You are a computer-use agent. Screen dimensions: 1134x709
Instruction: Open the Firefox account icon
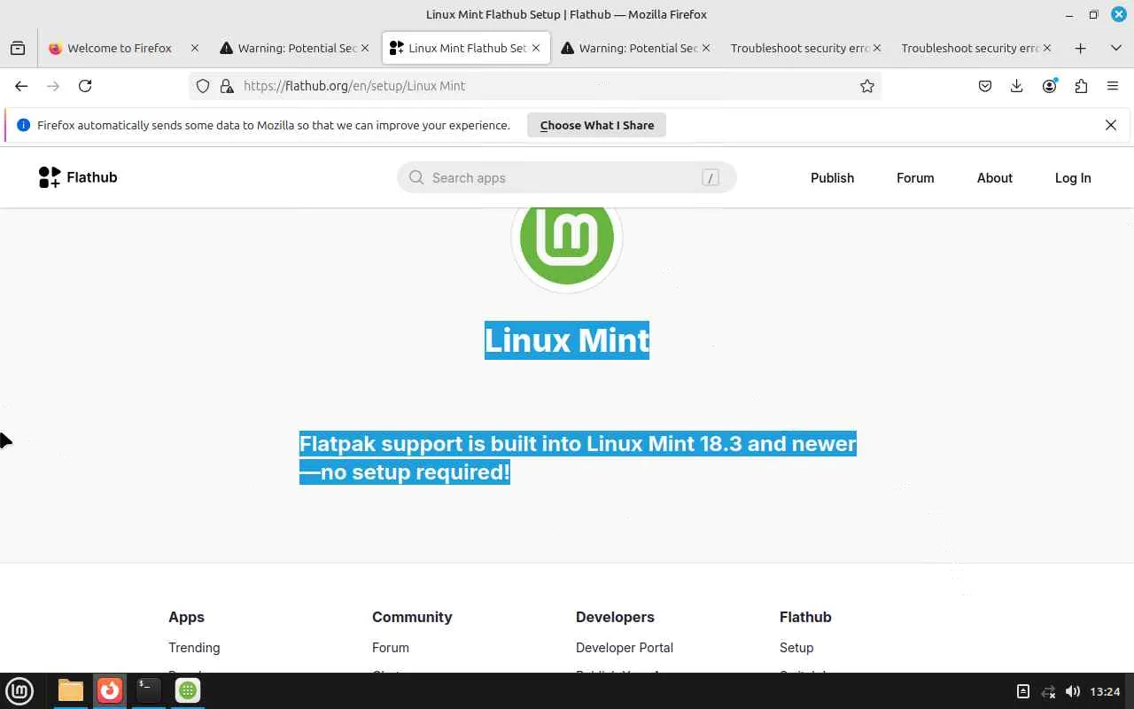click(1050, 86)
